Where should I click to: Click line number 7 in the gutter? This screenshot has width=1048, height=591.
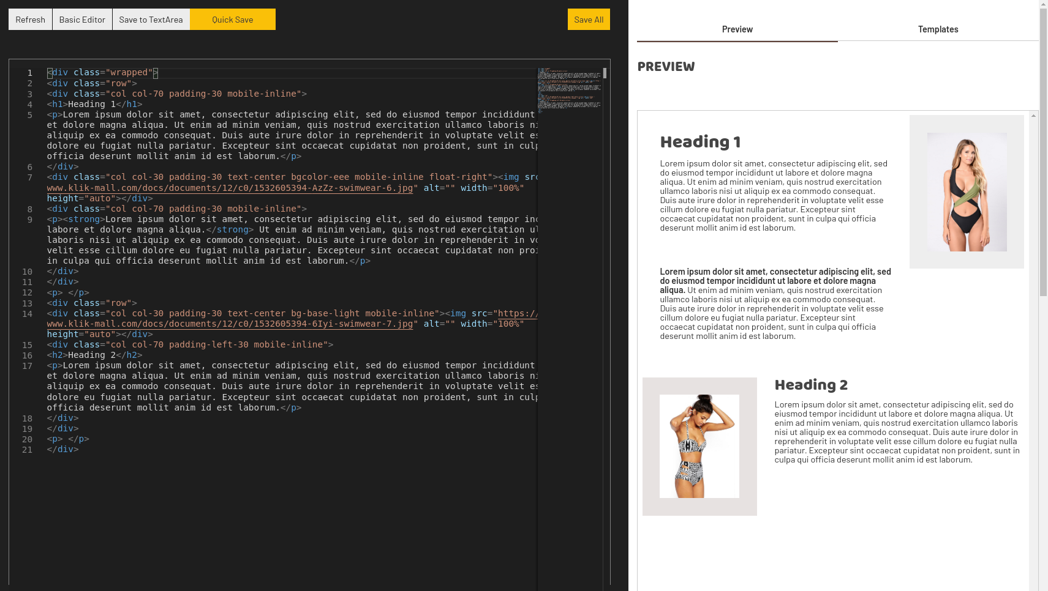(x=29, y=177)
